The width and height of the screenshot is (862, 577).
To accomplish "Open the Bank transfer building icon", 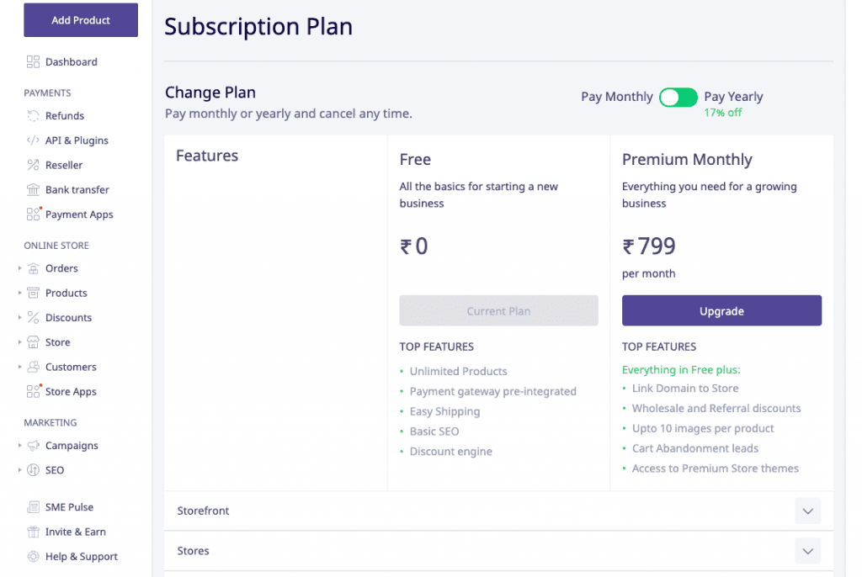I will pyautogui.click(x=33, y=189).
